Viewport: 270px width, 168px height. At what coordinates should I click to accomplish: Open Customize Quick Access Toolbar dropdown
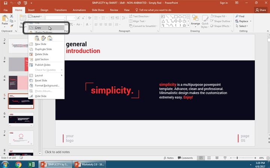(x=31, y=3)
